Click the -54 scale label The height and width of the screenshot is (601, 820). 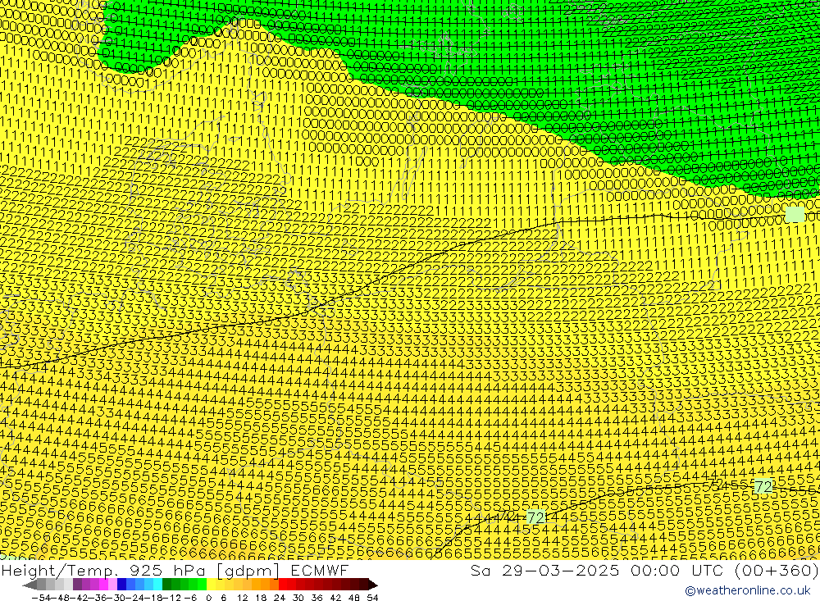(x=41, y=598)
